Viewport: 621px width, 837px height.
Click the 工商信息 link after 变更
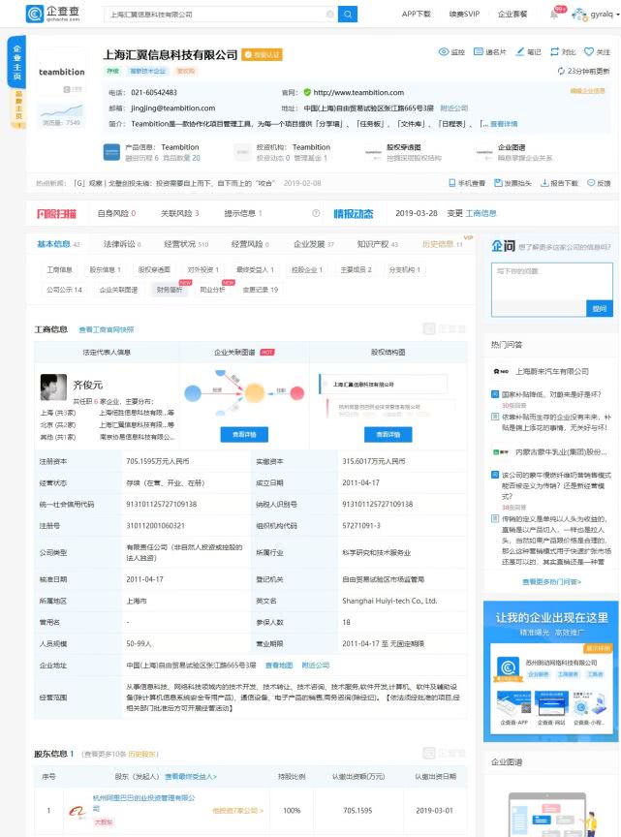[x=481, y=213]
